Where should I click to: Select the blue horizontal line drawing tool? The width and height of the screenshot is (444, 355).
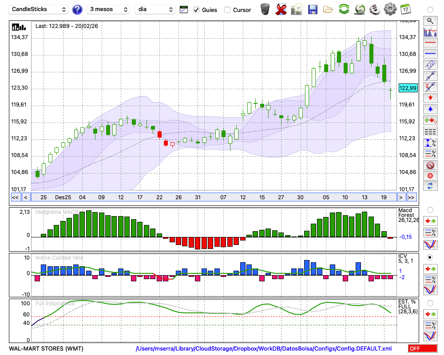(x=430, y=54)
